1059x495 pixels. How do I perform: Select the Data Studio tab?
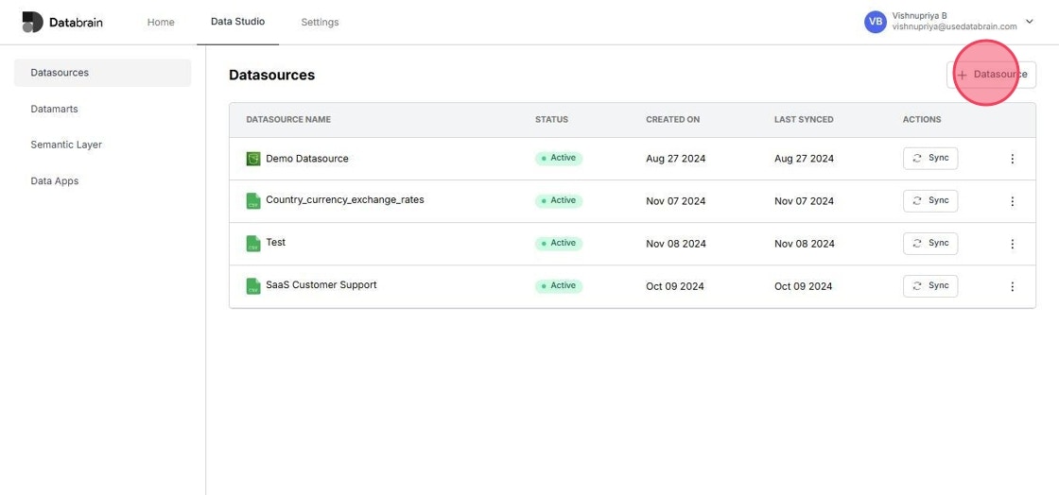point(237,23)
